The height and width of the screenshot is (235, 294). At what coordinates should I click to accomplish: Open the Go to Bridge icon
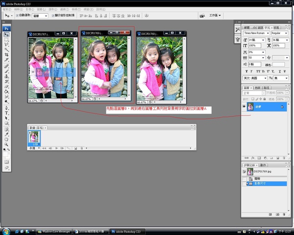click(202, 16)
